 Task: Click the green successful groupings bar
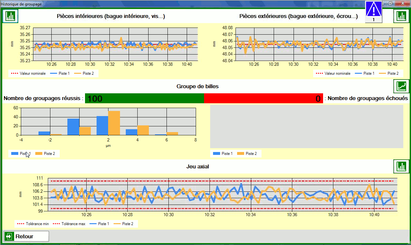coord(144,98)
